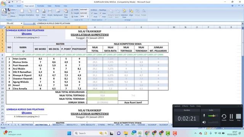
Task: Toggle Gridlines Print checkbox
Action: 92,17
